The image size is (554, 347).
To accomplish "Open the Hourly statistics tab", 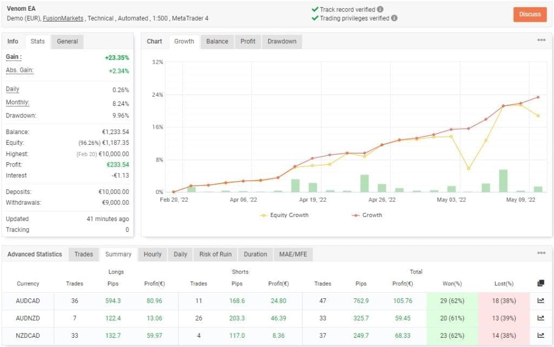I will (x=152, y=254).
